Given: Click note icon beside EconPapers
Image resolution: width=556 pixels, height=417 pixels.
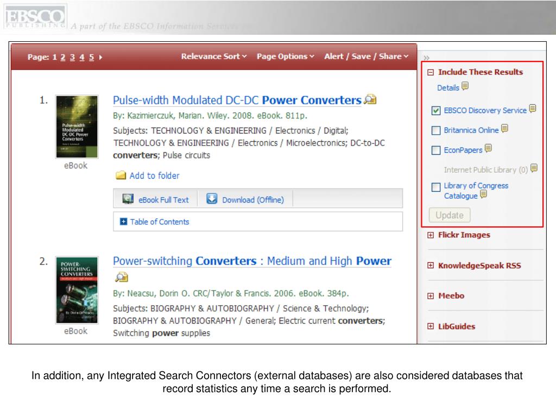Looking at the screenshot, I should 488,148.
